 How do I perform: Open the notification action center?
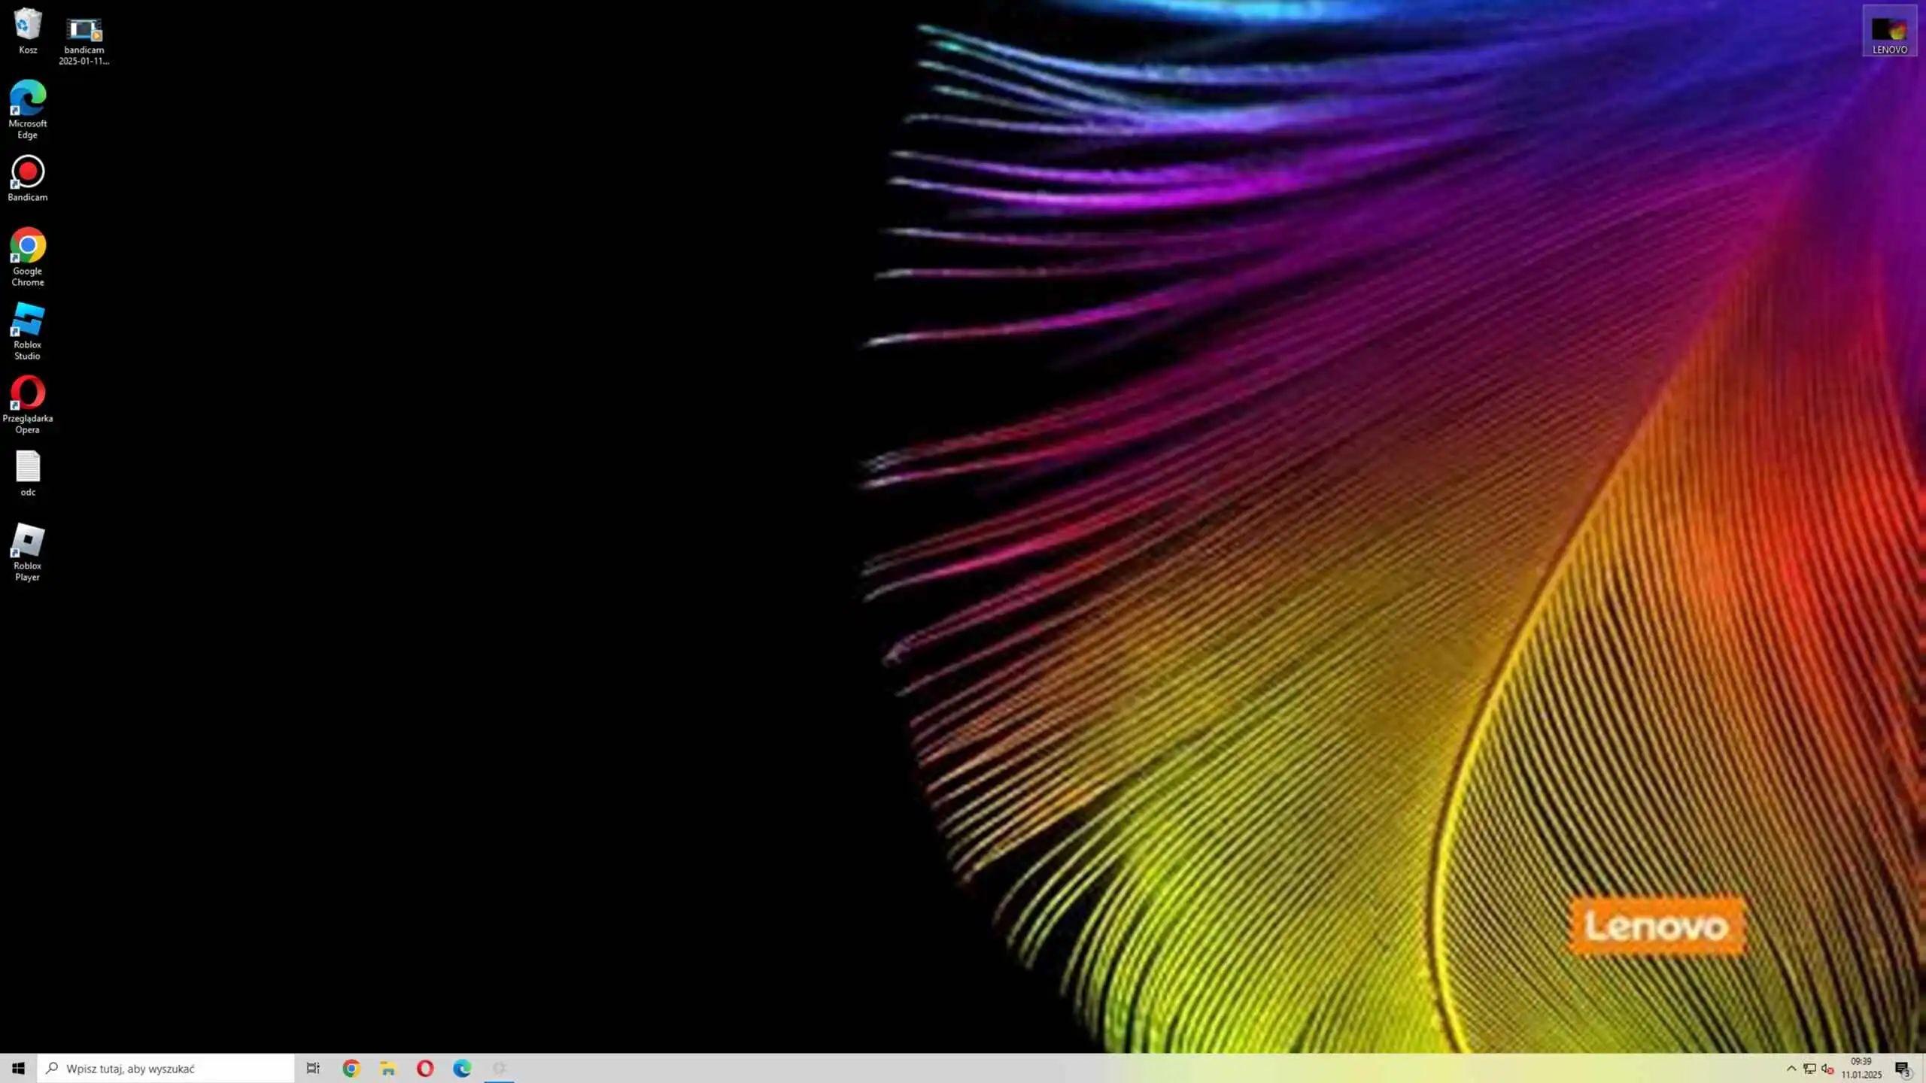click(1902, 1068)
